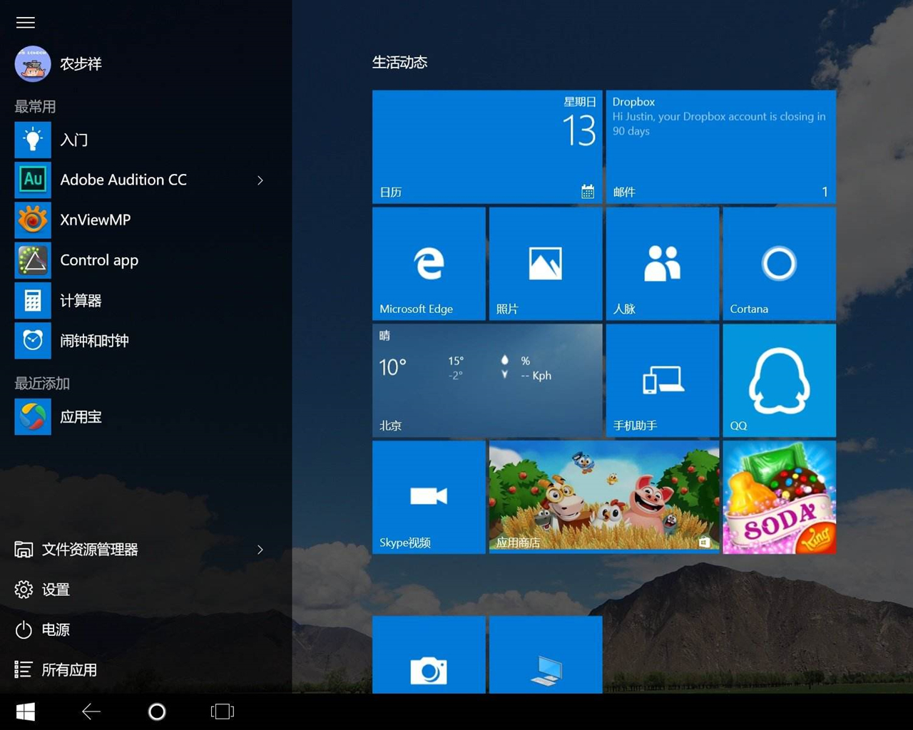Click the 生活动态 group heading
The height and width of the screenshot is (730, 913).
[x=400, y=62]
